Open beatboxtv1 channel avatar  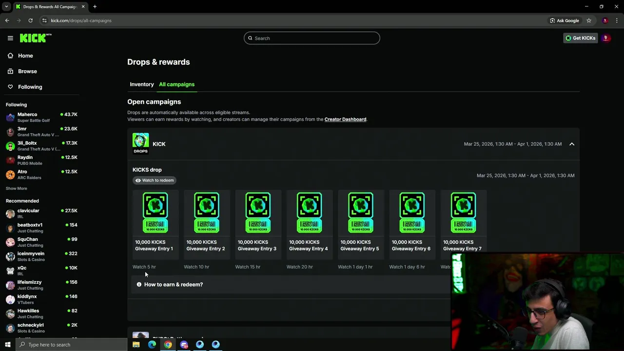coord(10,228)
